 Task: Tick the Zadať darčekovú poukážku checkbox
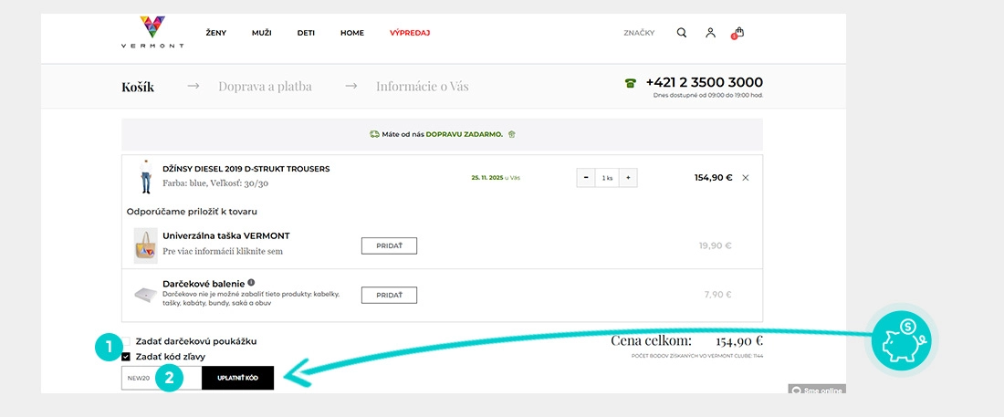coord(126,341)
